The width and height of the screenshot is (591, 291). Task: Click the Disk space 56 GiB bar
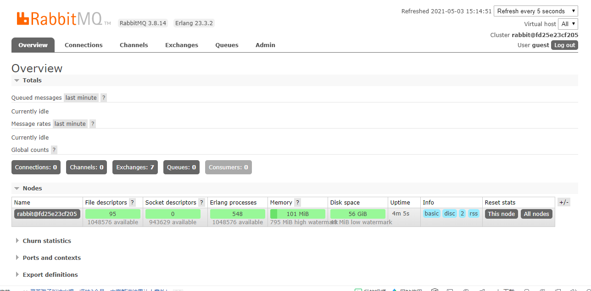(x=358, y=214)
